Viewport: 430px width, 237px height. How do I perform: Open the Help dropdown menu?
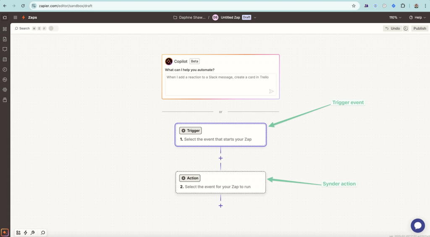(418, 17)
